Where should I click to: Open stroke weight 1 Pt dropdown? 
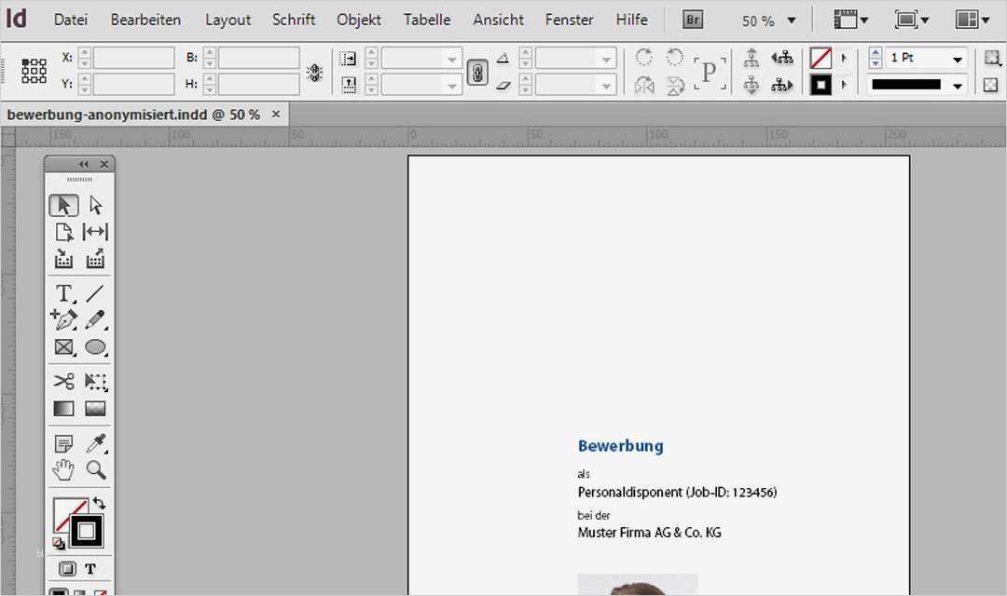click(x=958, y=59)
